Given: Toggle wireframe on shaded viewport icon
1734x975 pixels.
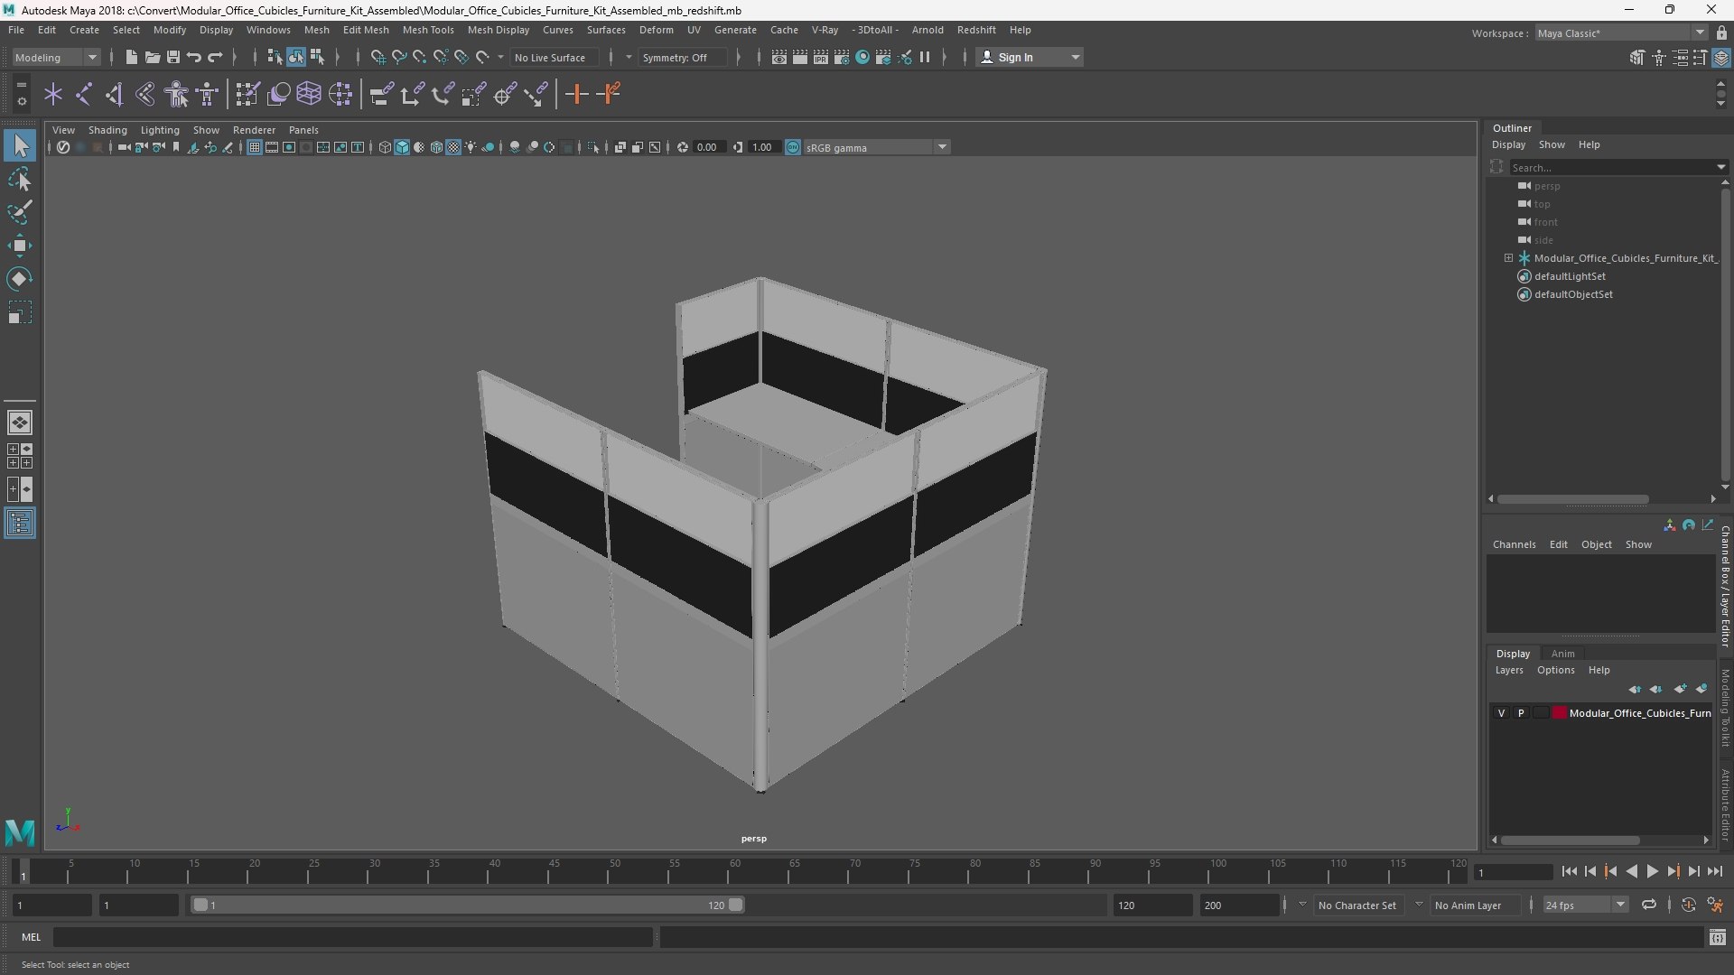Looking at the screenshot, I should [x=437, y=147].
